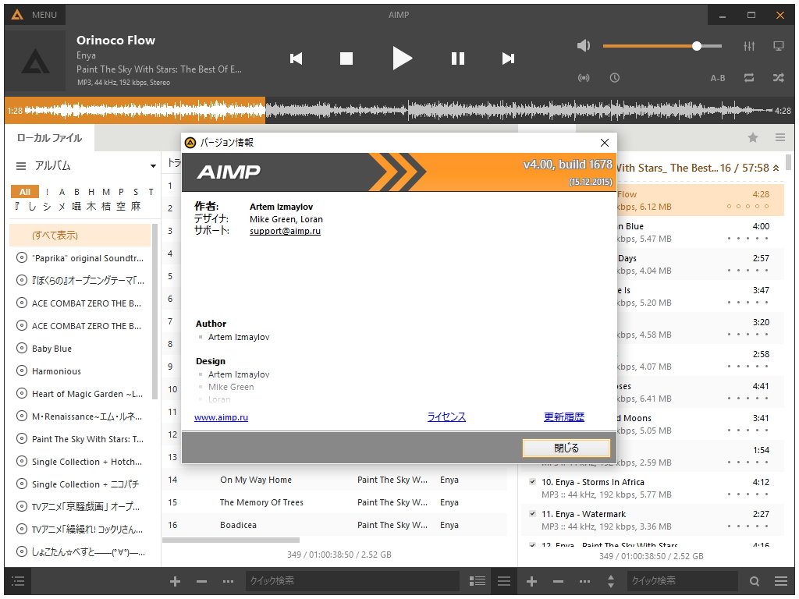This screenshot has width=799, height=599.
Task: Rate the Orinoco Flow track's fifth circle
Action: click(x=767, y=206)
